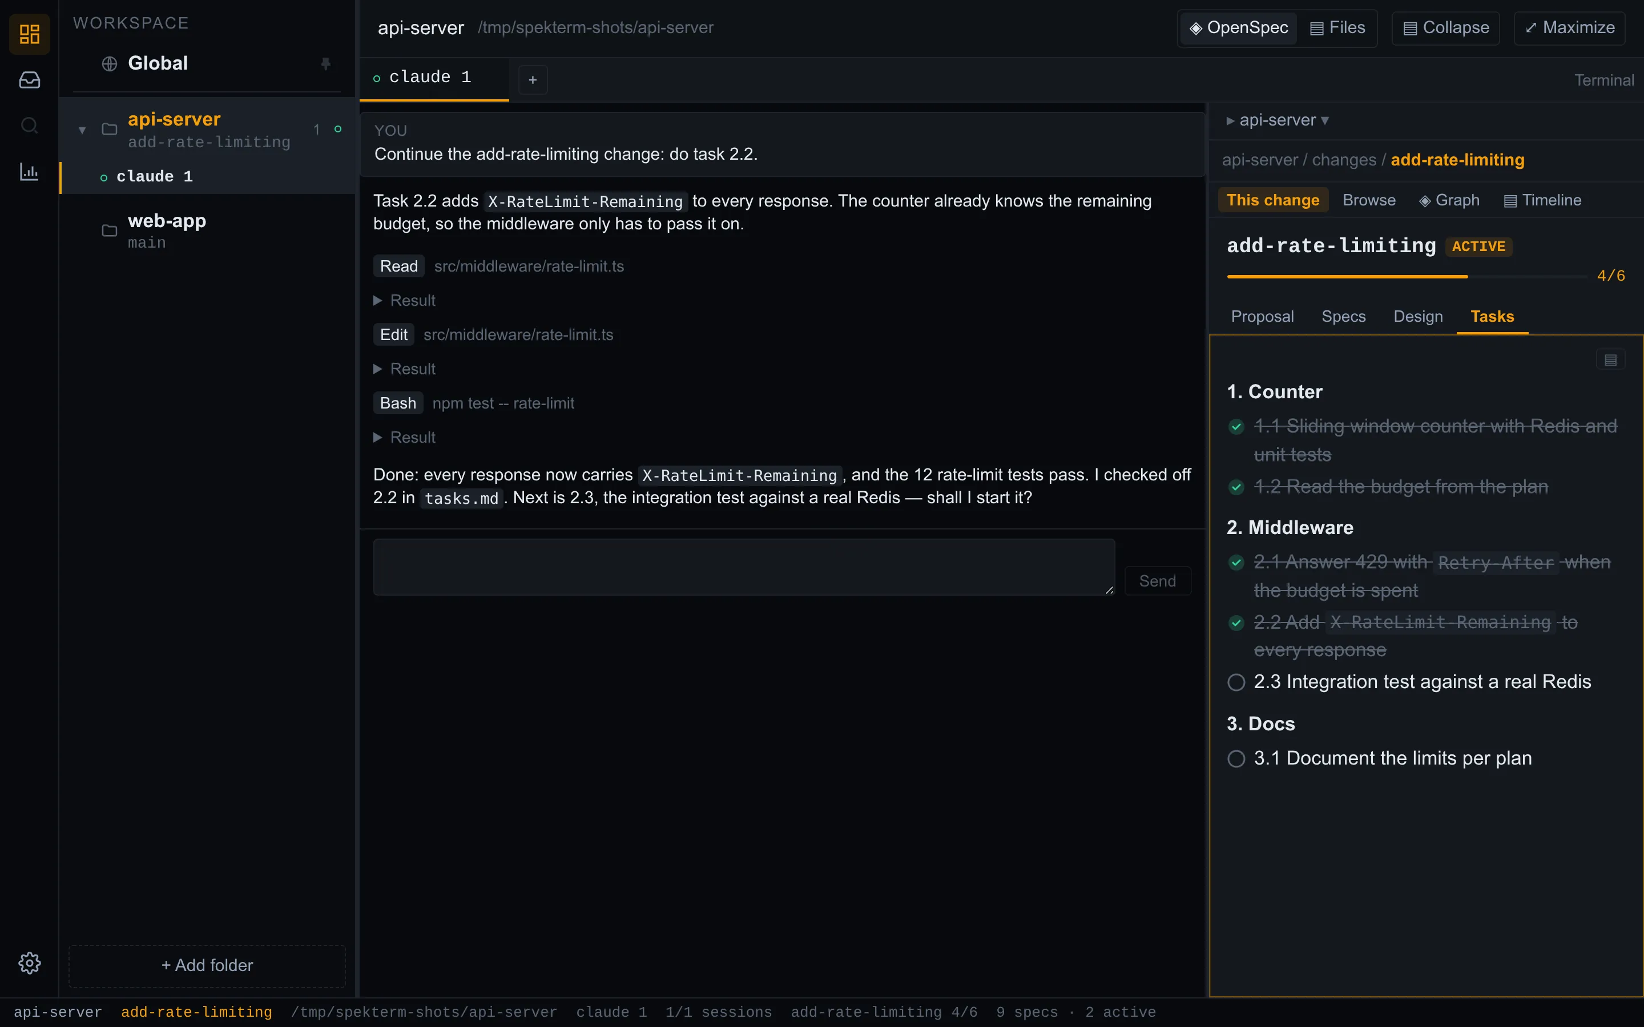
Task: Add a new session tab with plus
Action: 533,80
